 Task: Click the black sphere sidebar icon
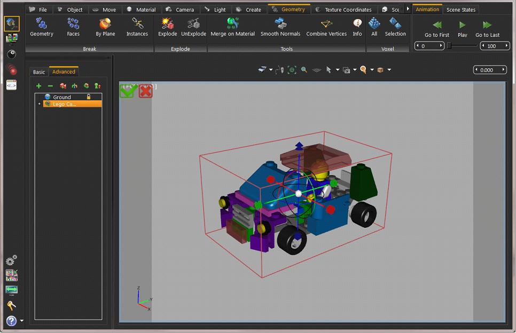pyautogui.click(x=12, y=54)
